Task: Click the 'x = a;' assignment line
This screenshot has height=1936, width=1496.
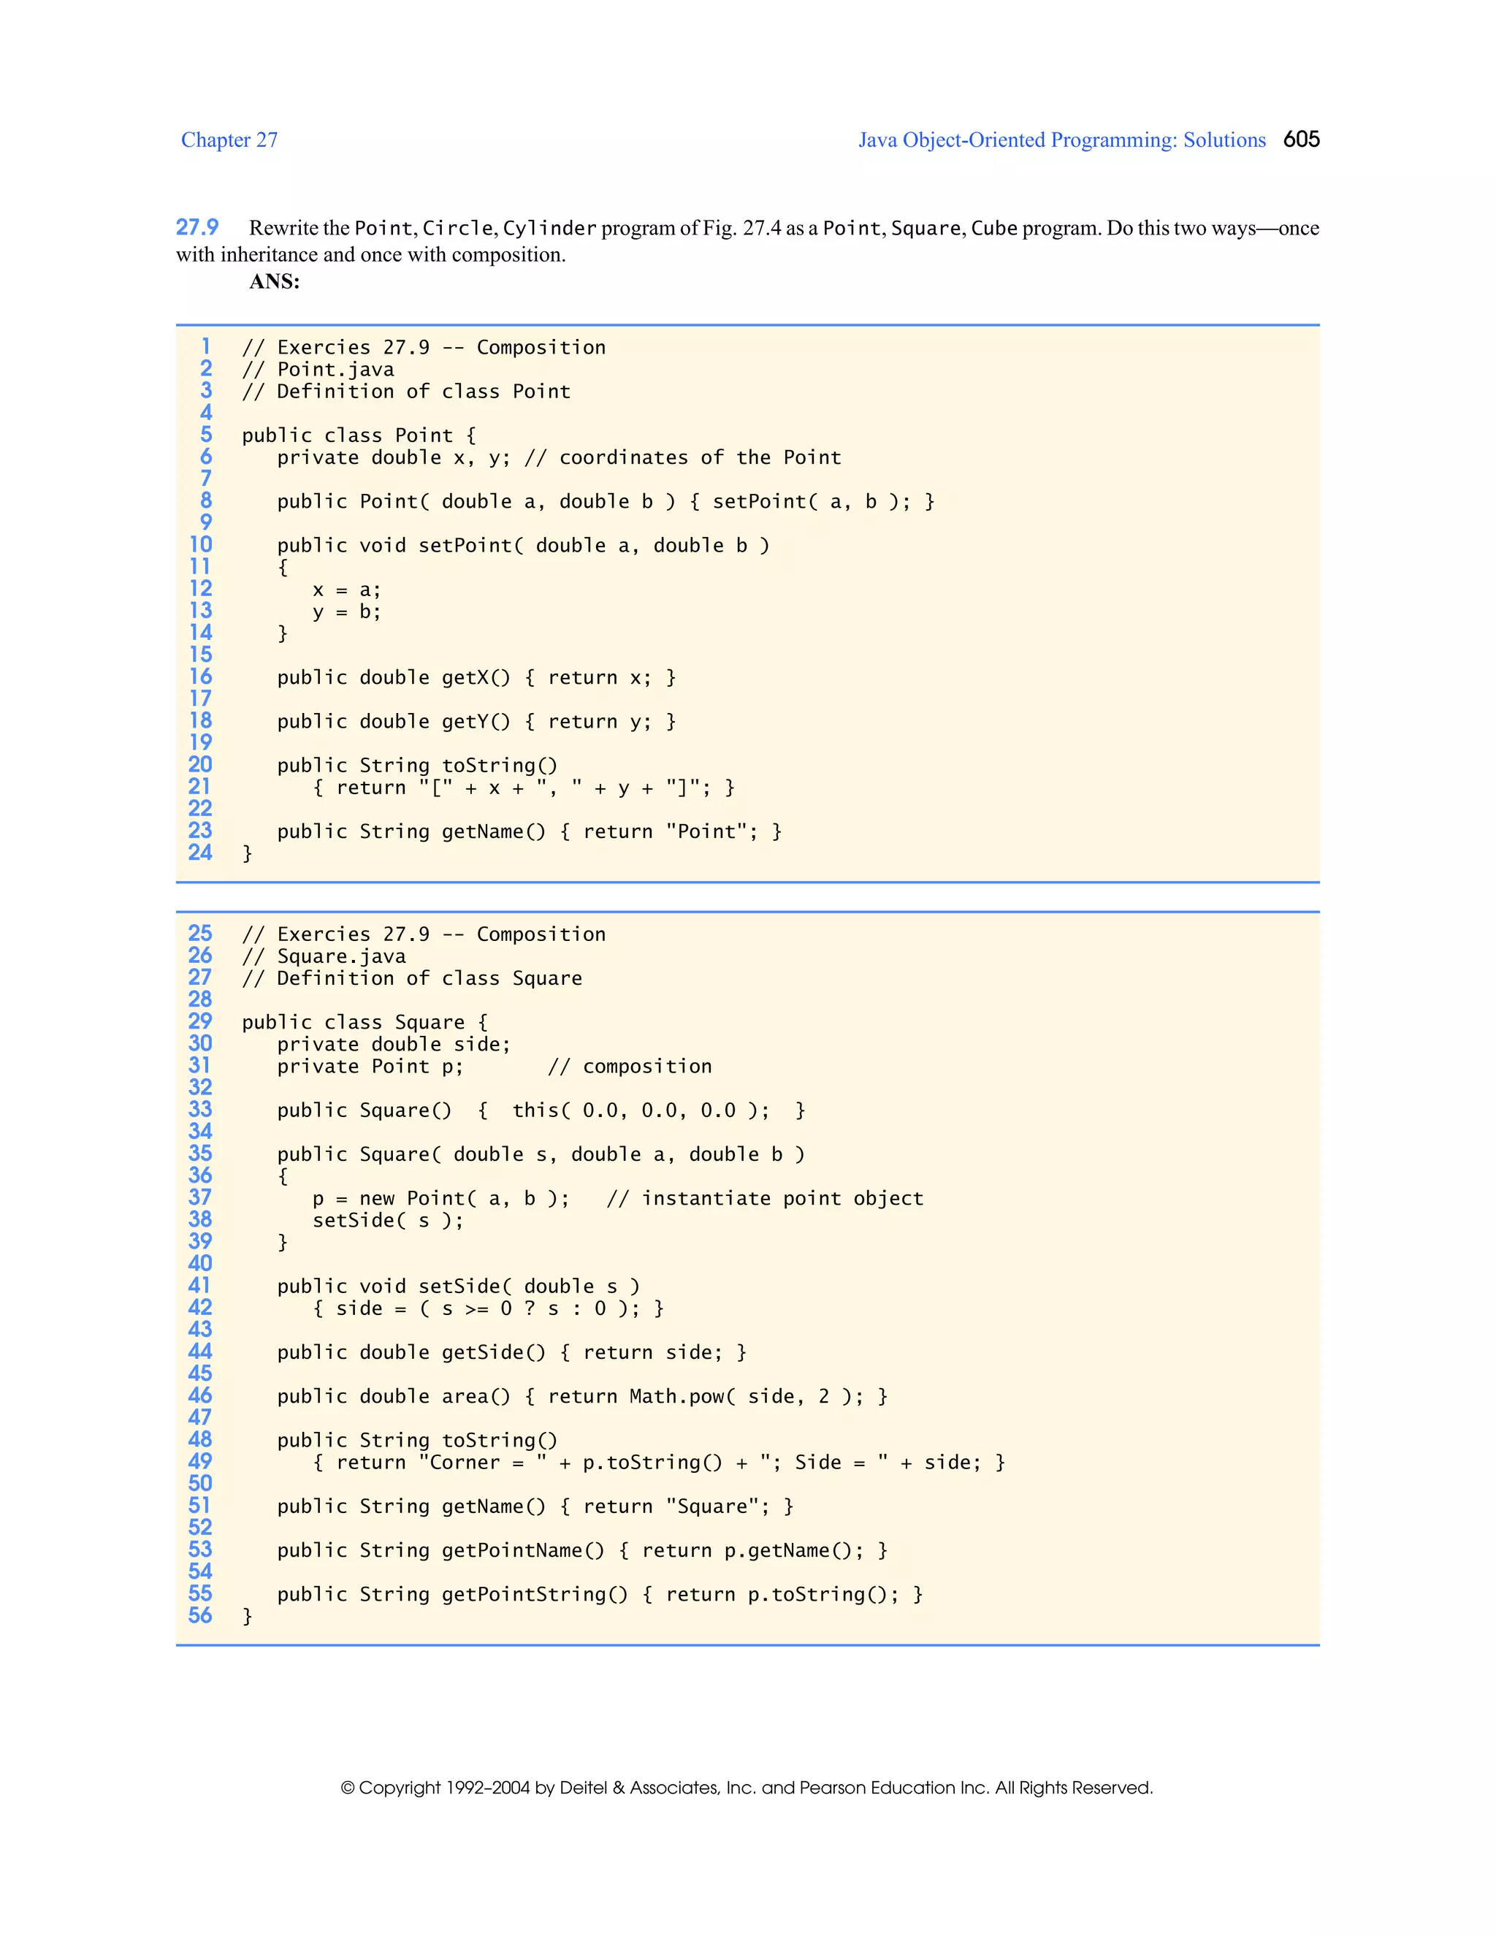Action: [346, 590]
